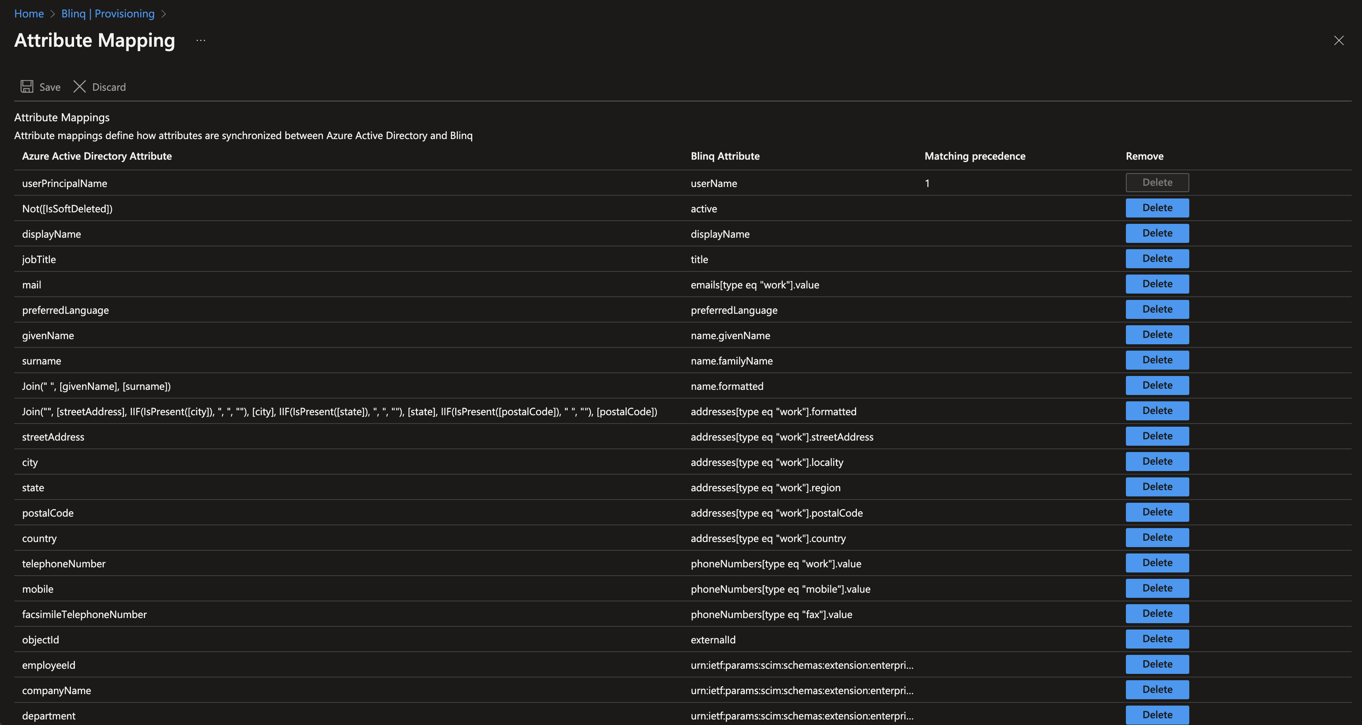
Task: Delete the givenName mapping
Action: pyautogui.click(x=1157, y=335)
